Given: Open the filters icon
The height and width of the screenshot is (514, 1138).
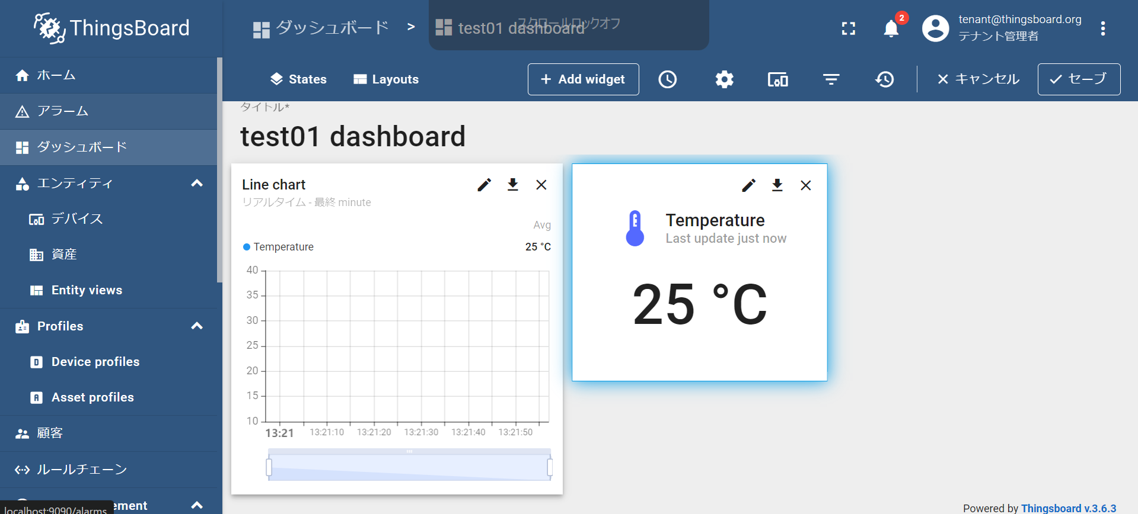Looking at the screenshot, I should (x=831, y=79).
